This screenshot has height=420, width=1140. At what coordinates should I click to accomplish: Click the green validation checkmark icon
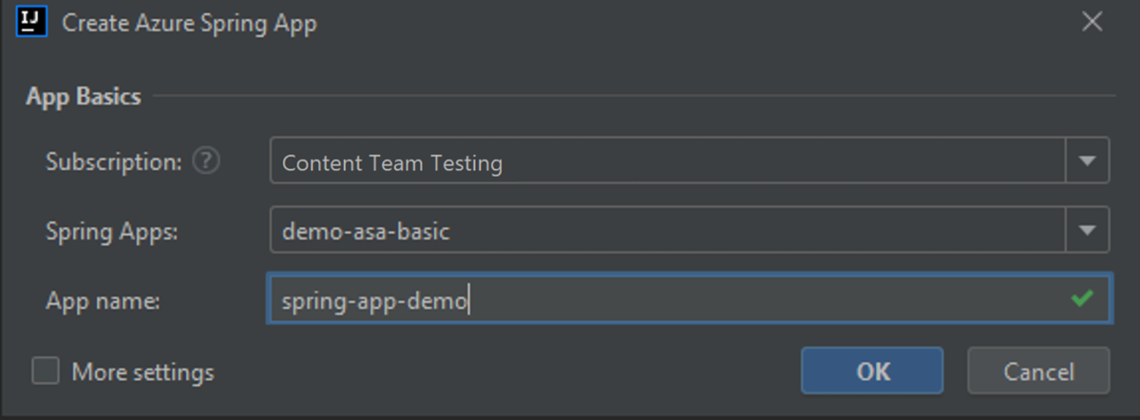tap(1081, 299)
